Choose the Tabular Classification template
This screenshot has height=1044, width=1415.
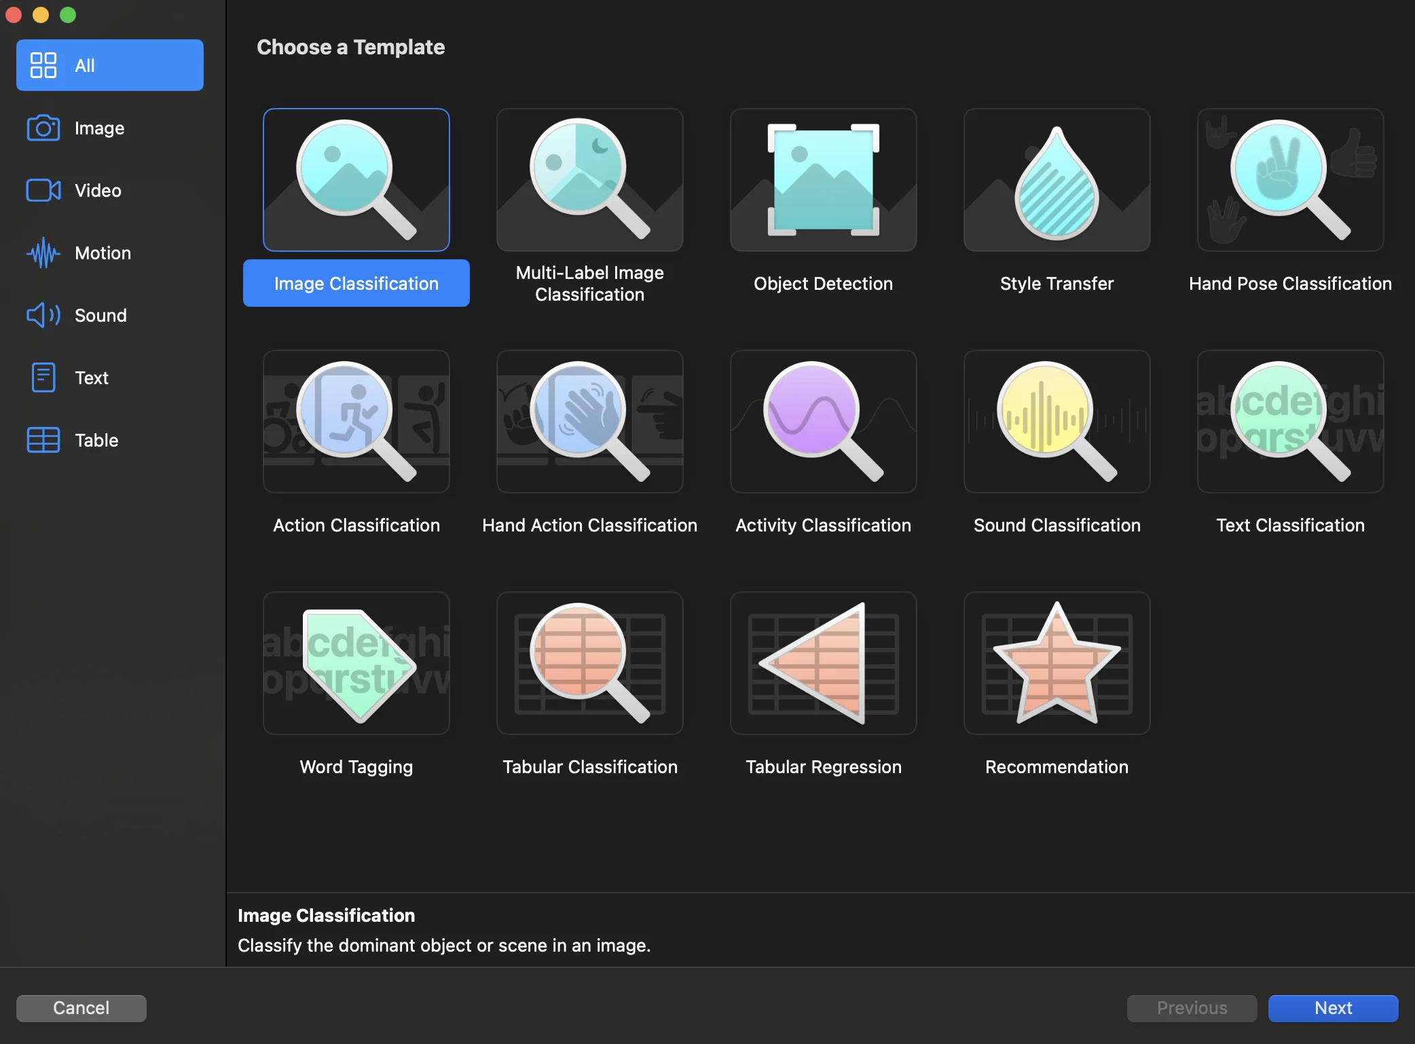click(x=589, y=663)
